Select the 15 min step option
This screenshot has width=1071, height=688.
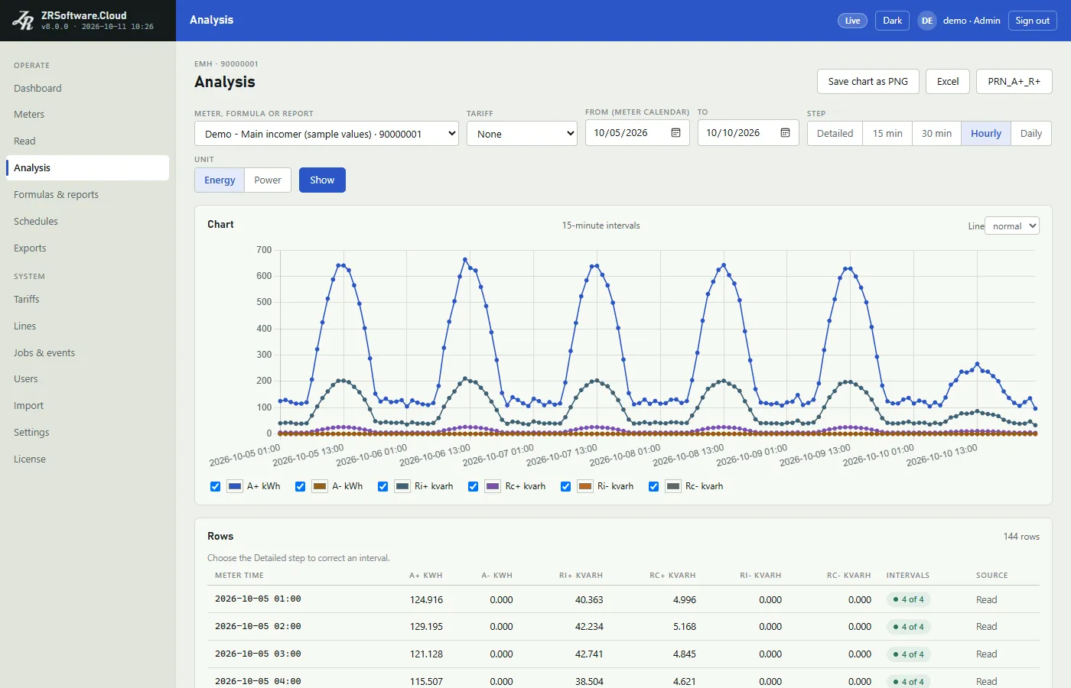887,133
